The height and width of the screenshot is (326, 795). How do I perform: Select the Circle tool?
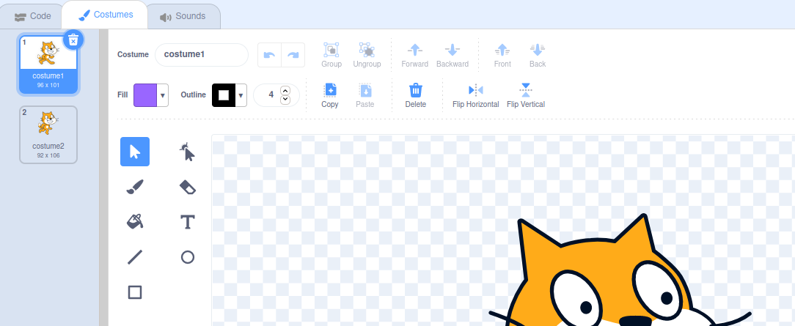[188, 257]
